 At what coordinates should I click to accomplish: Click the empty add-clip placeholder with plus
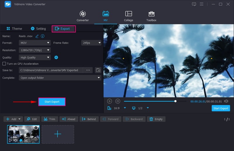(x=58, y=134)
